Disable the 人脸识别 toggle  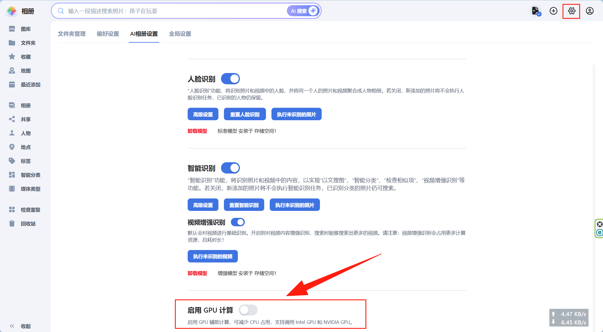click(x=230, y=79)
